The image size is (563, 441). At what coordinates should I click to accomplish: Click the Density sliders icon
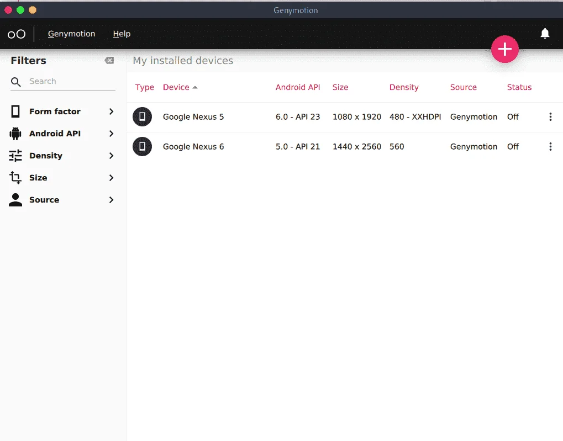[15, 156]
